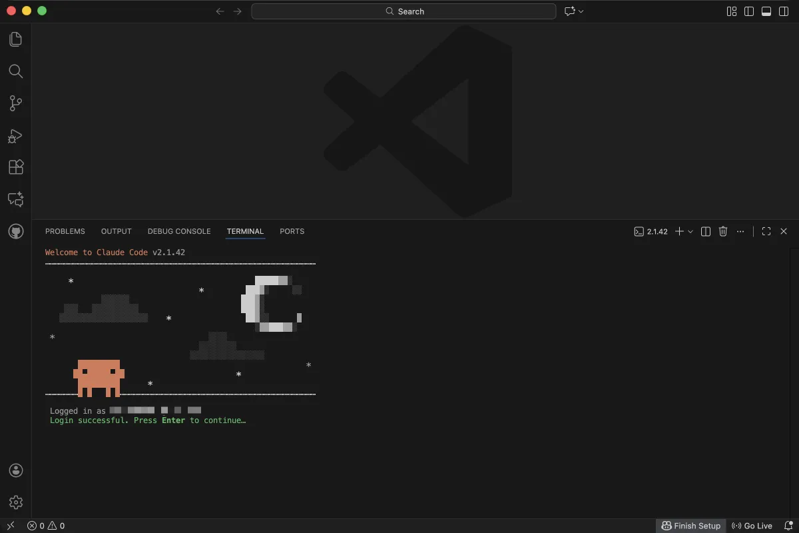The width and height of the screenshot is (799, 533).
Task: Kill the terminal with the trash icon
Action: [723, 231]
